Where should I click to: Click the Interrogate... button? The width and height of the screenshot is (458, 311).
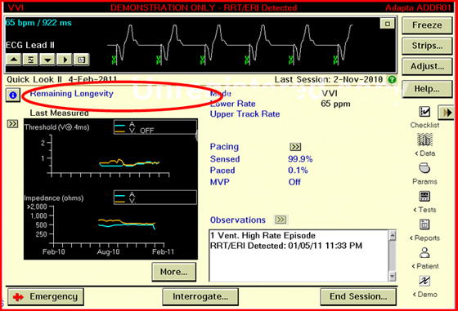(200, 297)
